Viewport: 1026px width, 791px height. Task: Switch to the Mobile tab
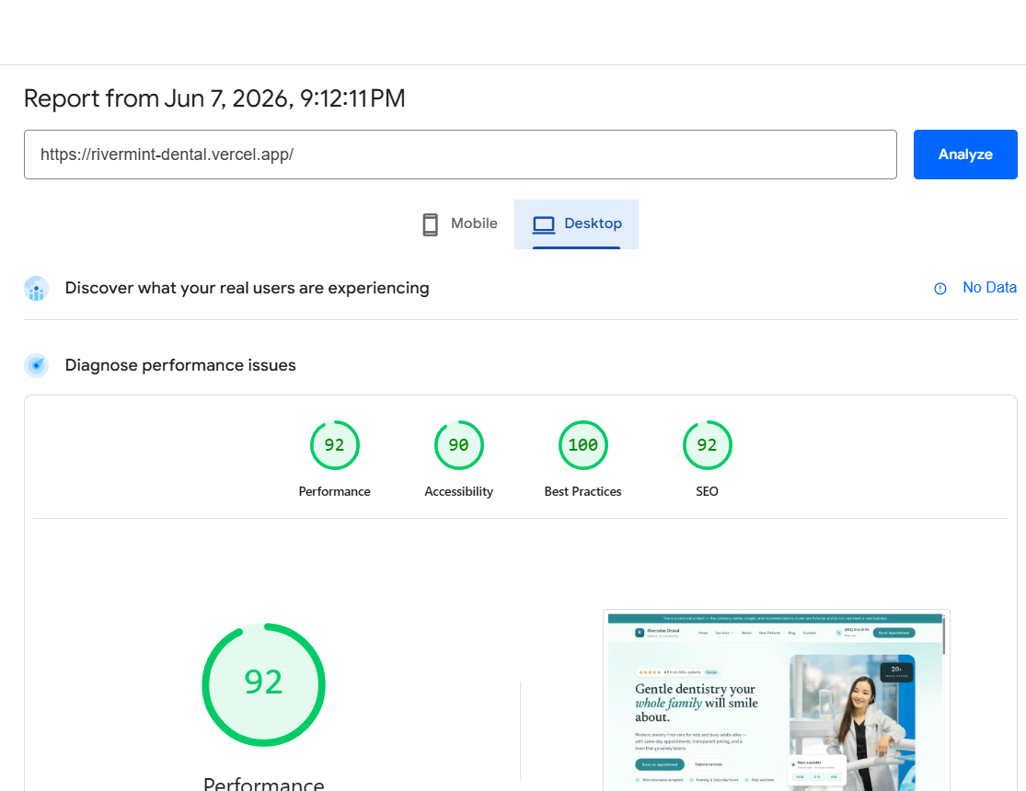(459, 224)
